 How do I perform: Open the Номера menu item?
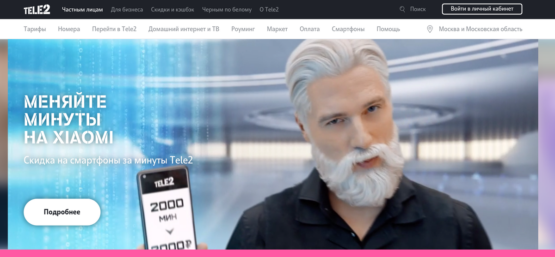[69, 29]
